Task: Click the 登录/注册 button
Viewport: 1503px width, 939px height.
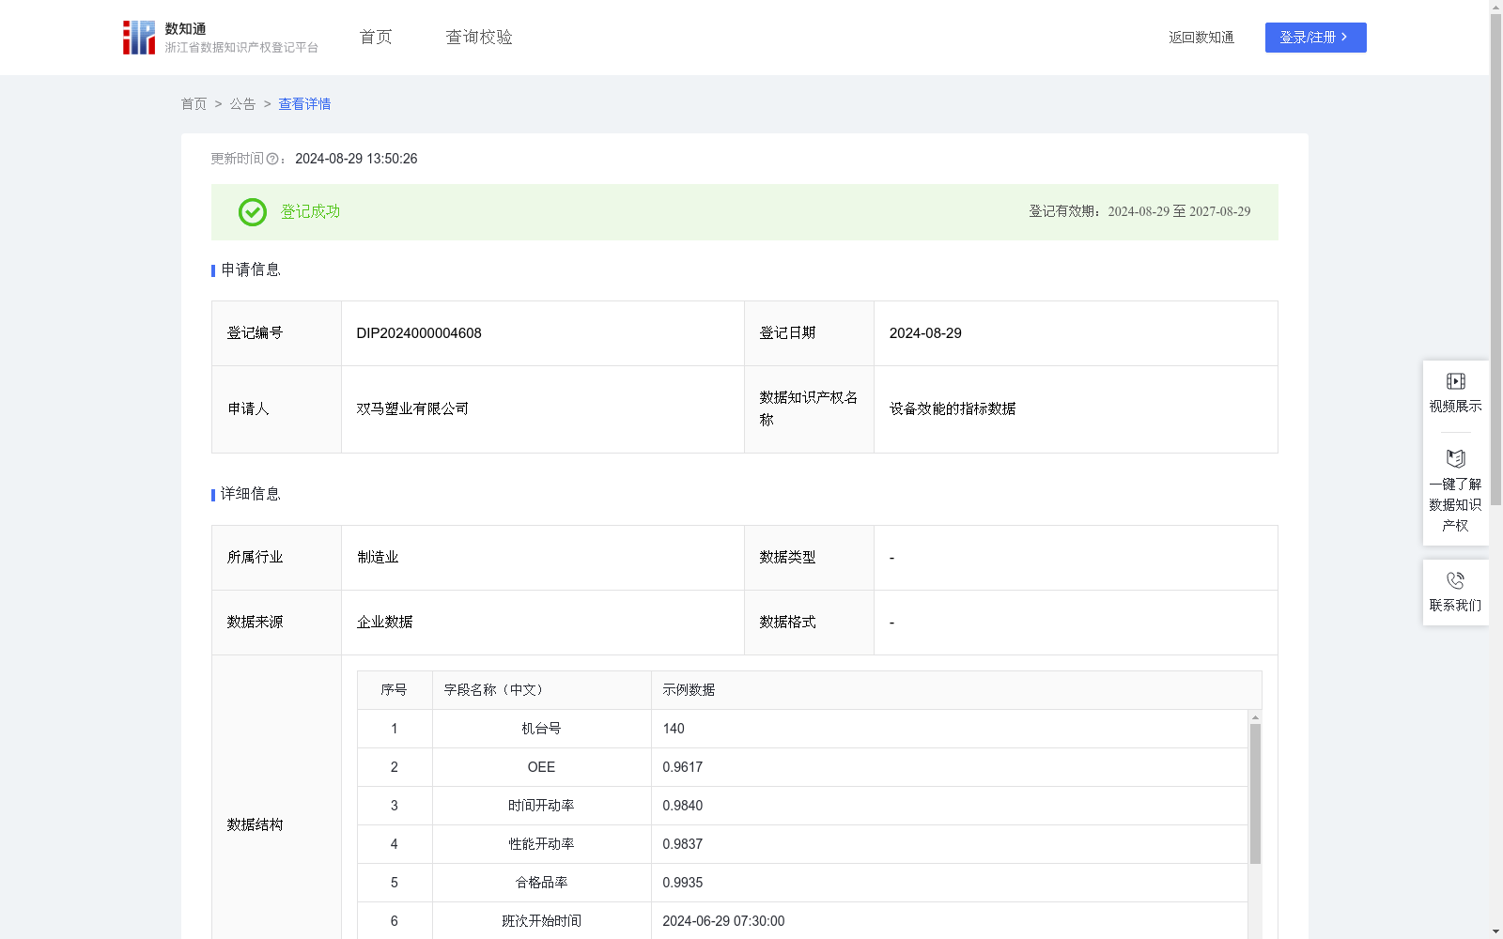Action: click(x=1315, y=38)
